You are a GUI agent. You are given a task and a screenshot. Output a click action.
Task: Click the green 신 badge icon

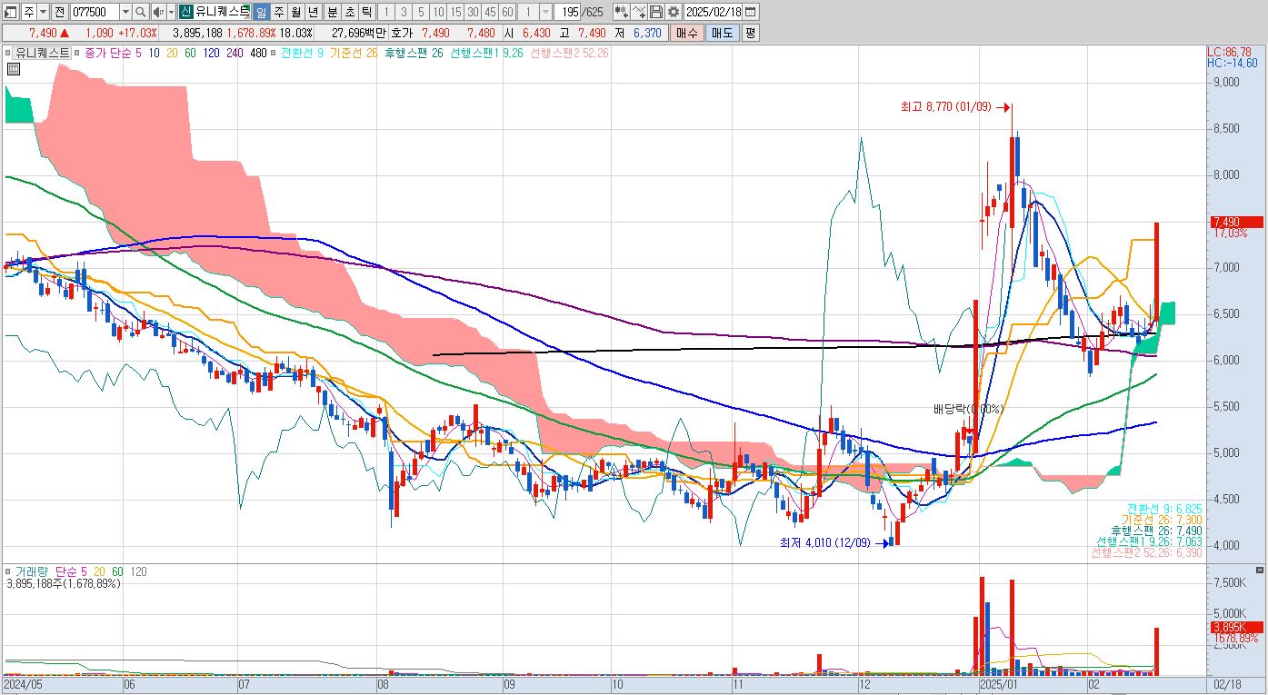[185, 12]
